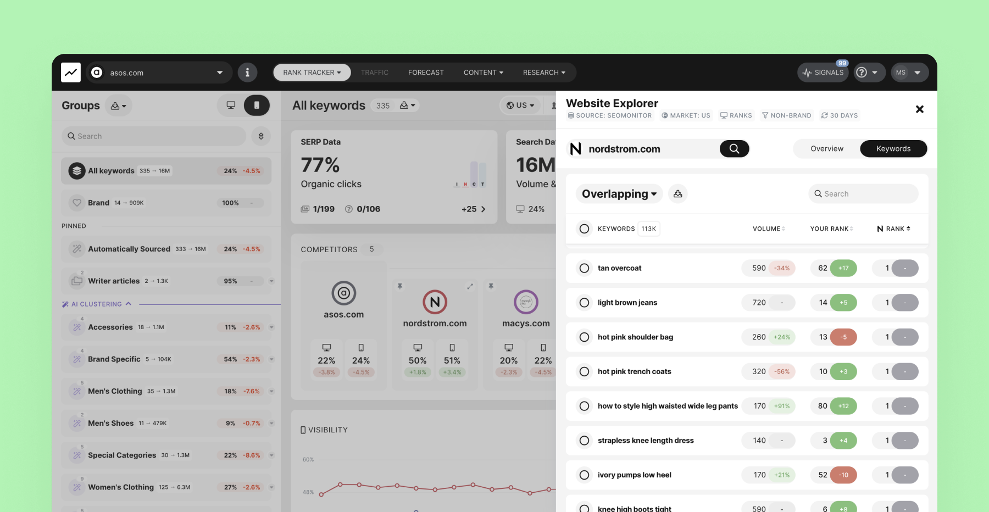989x512 pixels.
Task: Open the Research menu
Action: pyautogui.click(x=544, y=72)
